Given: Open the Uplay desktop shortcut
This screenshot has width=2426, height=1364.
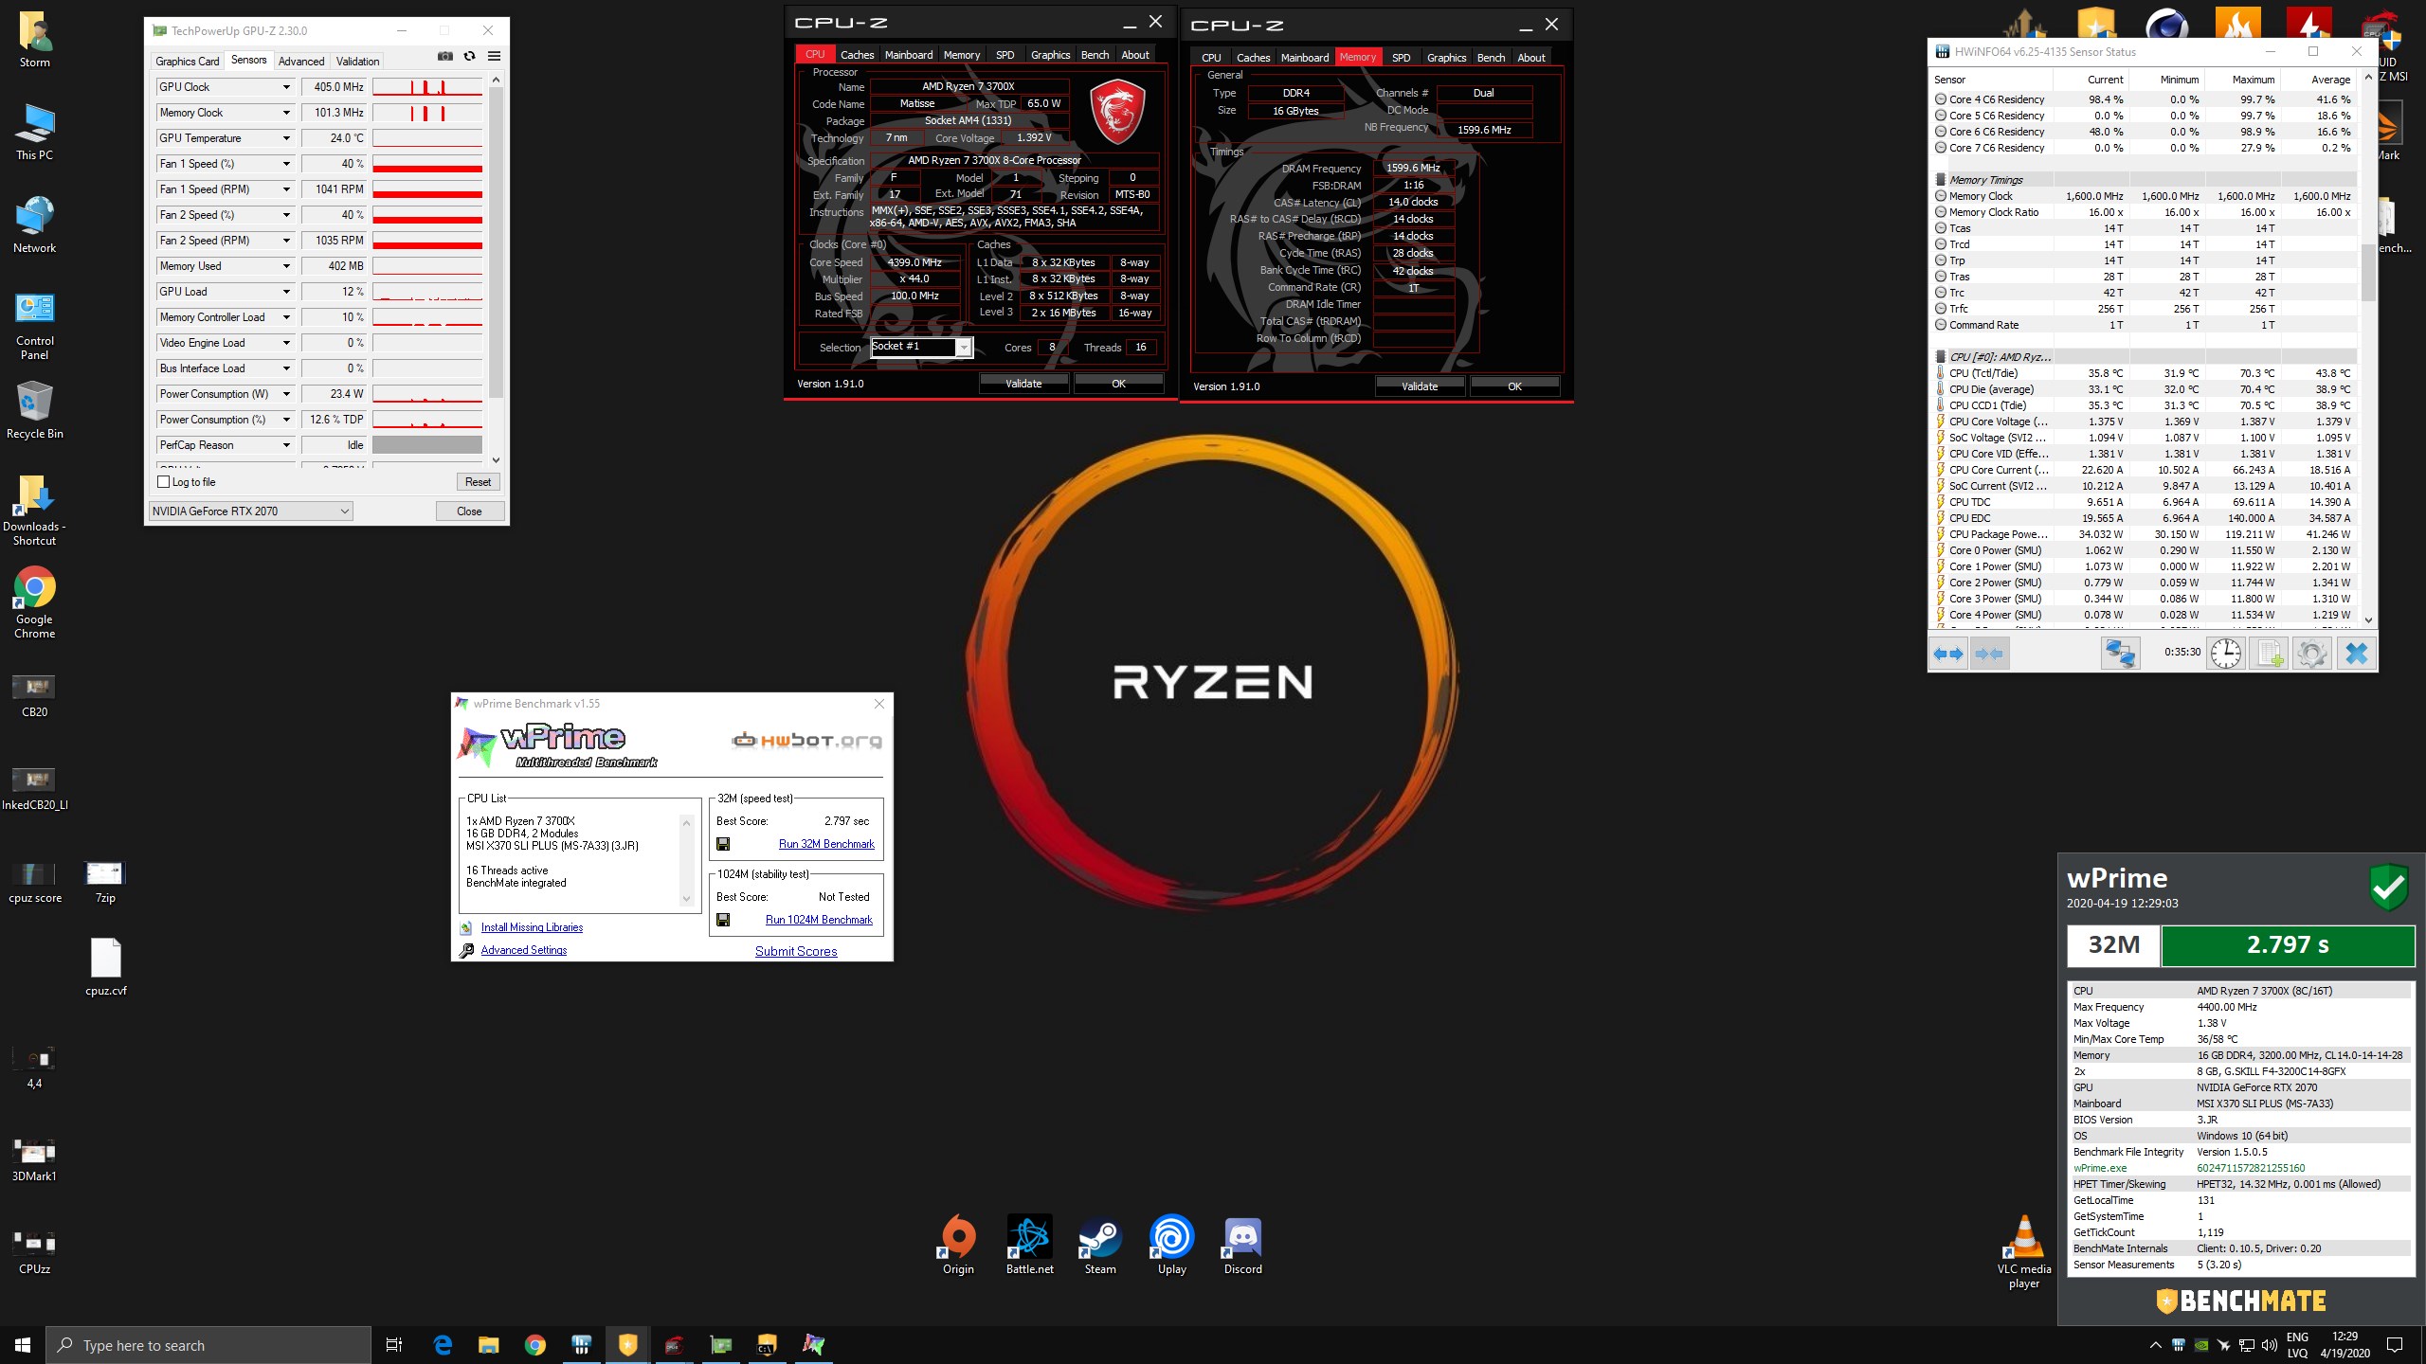Looking at the screenshot, I should pos(1172,1246).
